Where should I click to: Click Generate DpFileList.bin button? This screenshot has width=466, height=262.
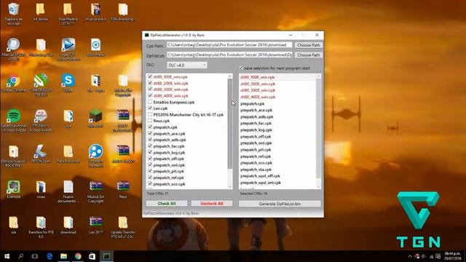(x=280, y=204)
